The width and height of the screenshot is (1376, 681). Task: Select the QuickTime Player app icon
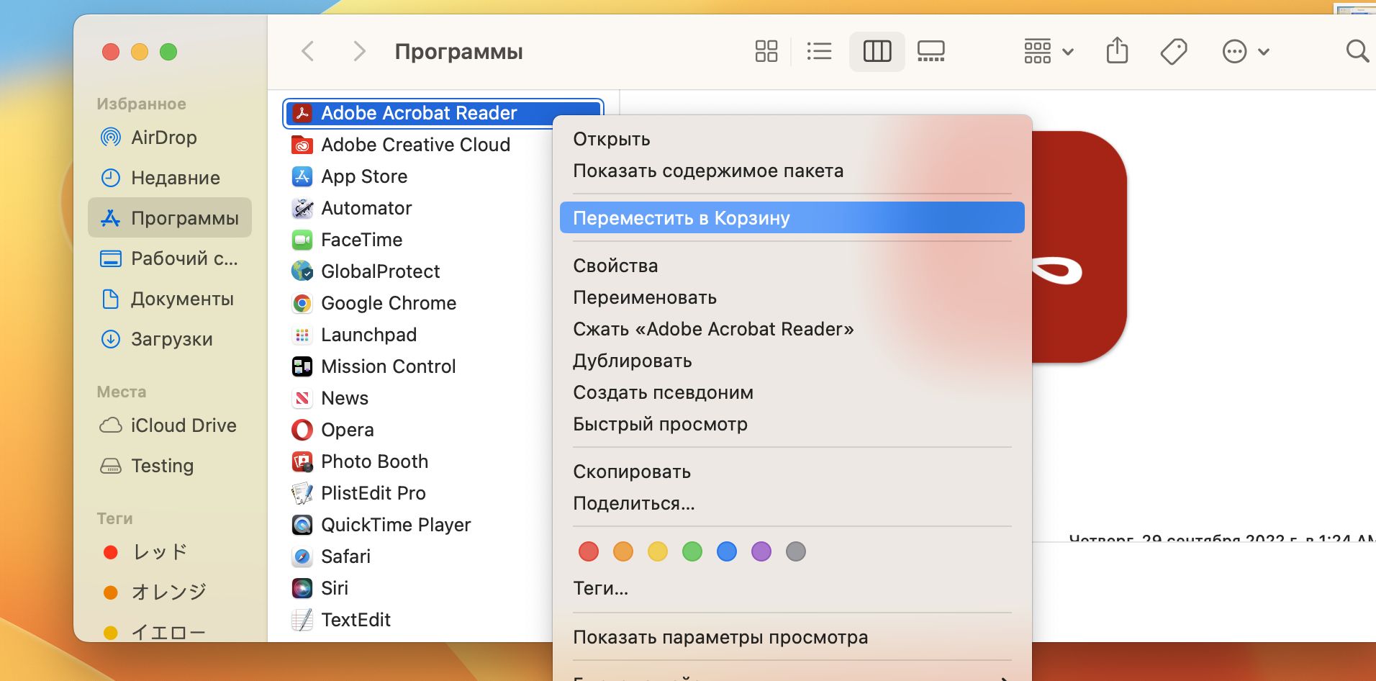click(302, 525)
